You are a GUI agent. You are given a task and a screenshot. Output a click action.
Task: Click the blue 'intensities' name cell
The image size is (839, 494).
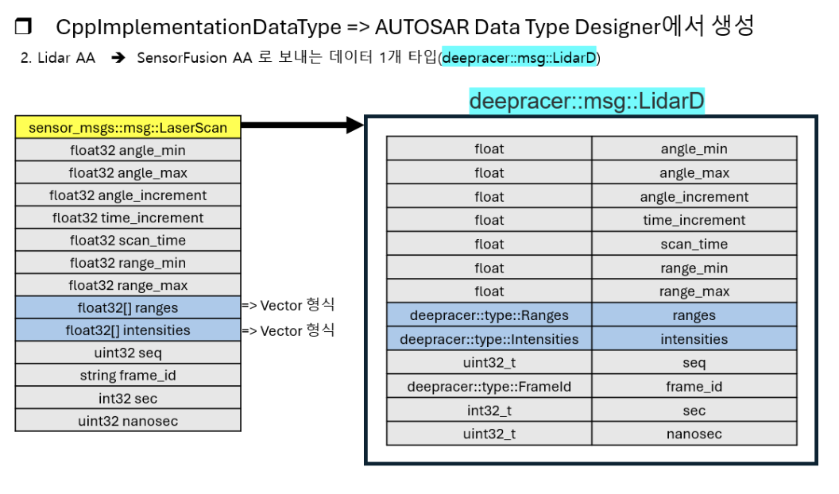(x=694, y=338)
